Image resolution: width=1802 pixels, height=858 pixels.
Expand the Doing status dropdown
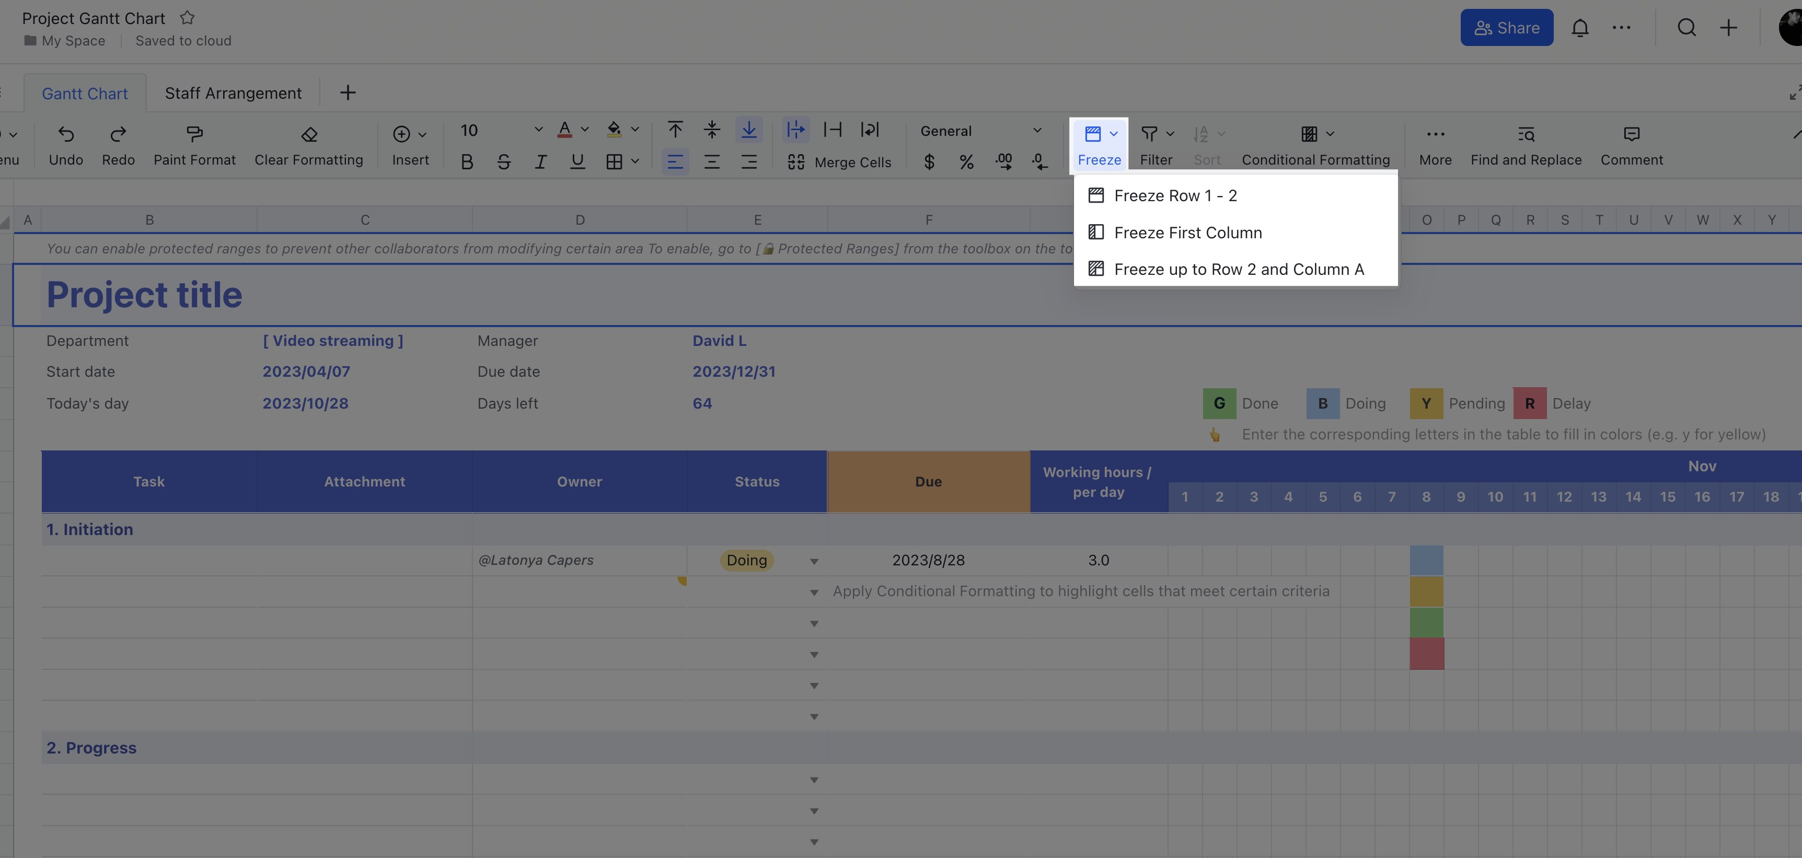(x=814, y=560)
